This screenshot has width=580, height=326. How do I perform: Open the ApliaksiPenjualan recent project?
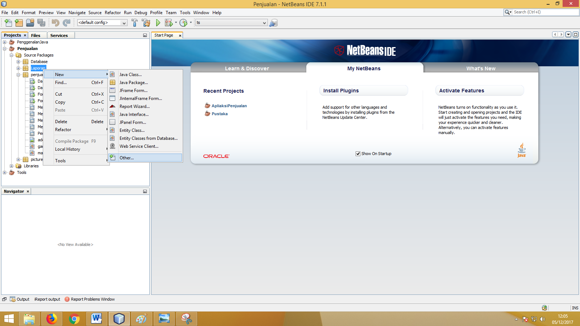(229, 105)
